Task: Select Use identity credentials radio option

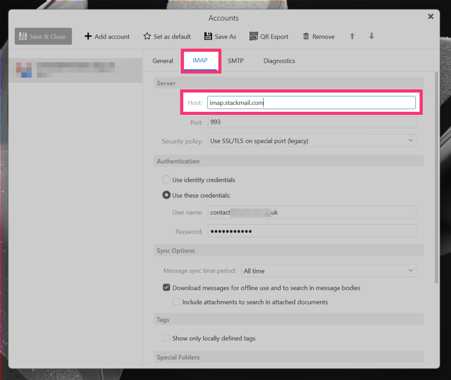Action: coord(166,179)
